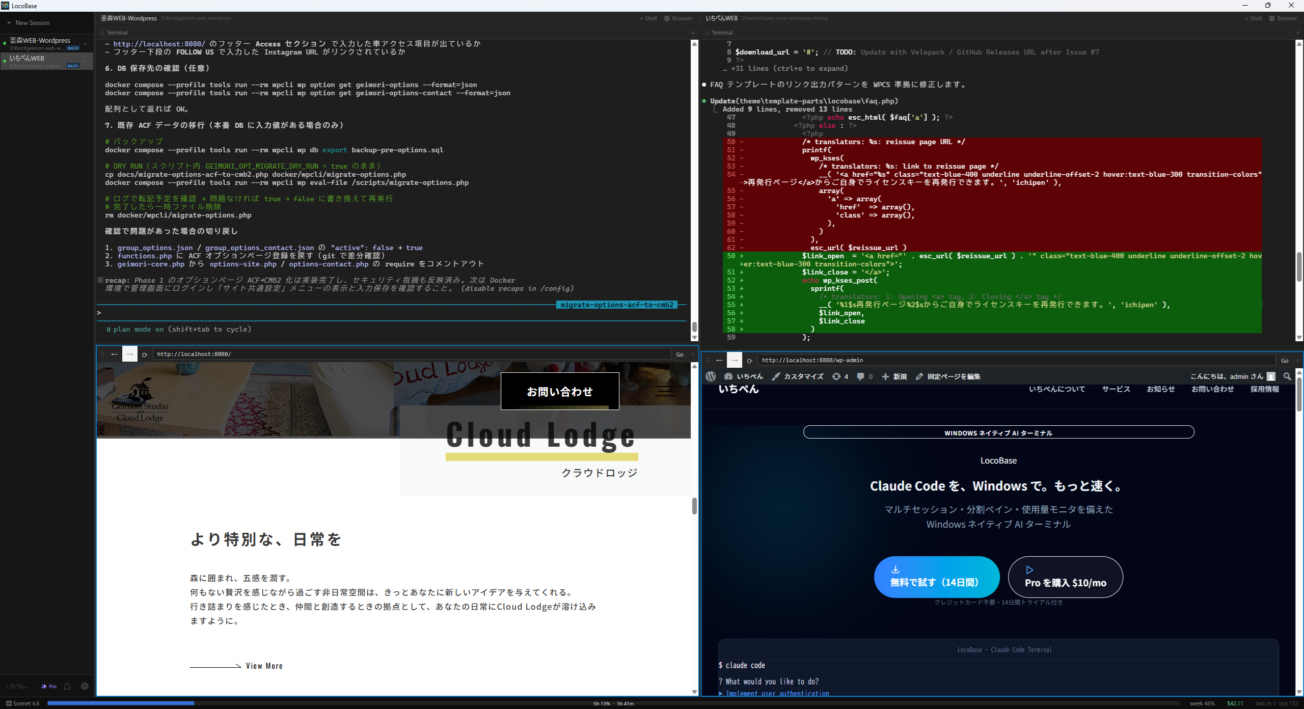Open お知らせ in いちぺん site navigation

(x=1161, y=389)
